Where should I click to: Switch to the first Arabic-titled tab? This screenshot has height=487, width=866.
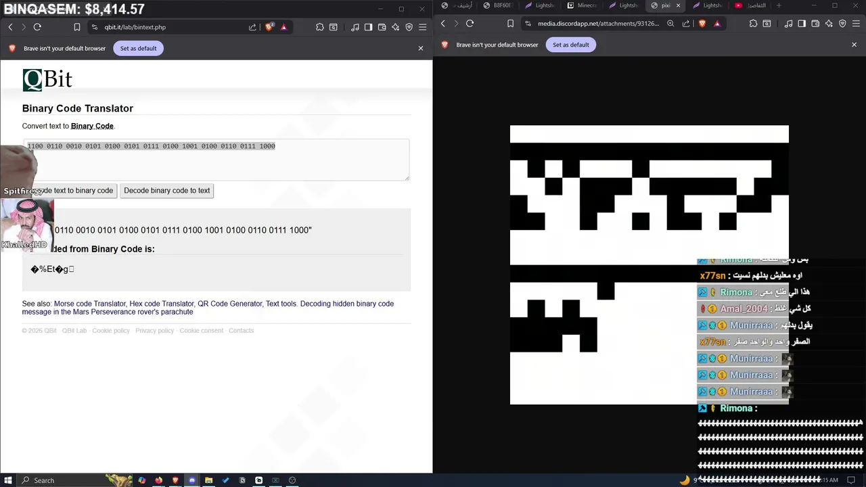457,5
